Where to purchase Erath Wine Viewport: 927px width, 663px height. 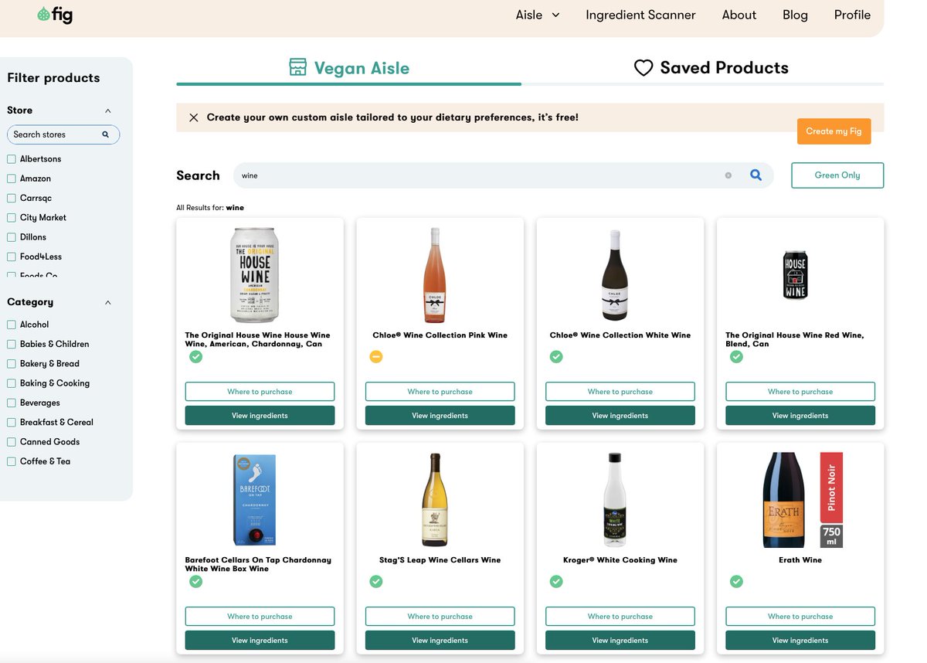800,617
